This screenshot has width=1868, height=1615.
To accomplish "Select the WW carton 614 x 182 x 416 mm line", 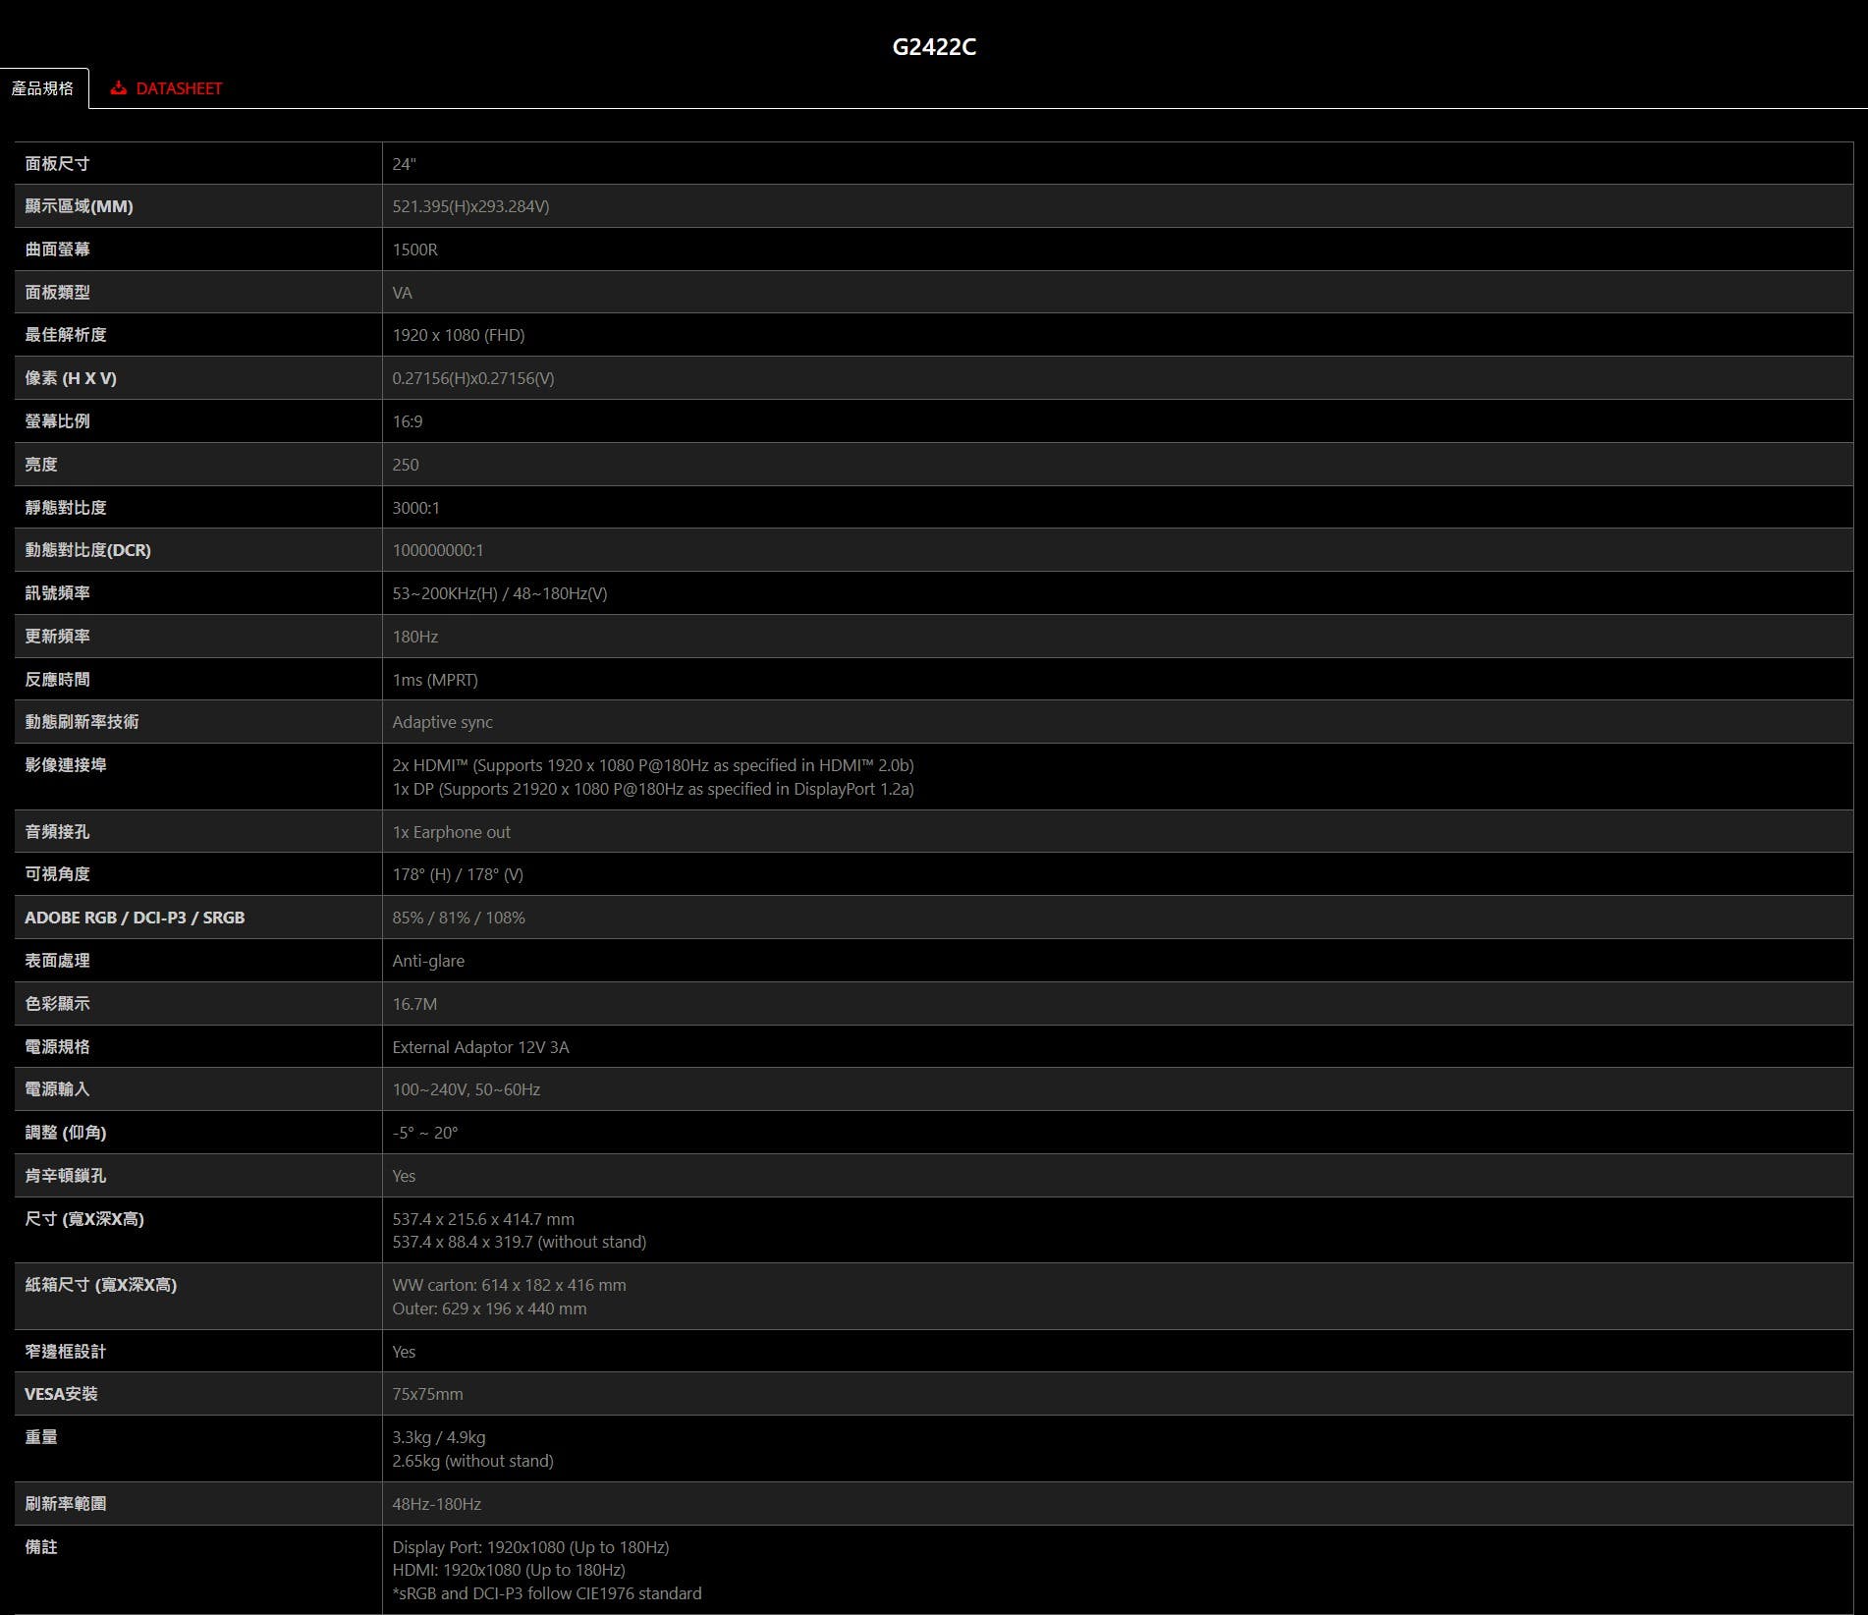I will 509,1285.
